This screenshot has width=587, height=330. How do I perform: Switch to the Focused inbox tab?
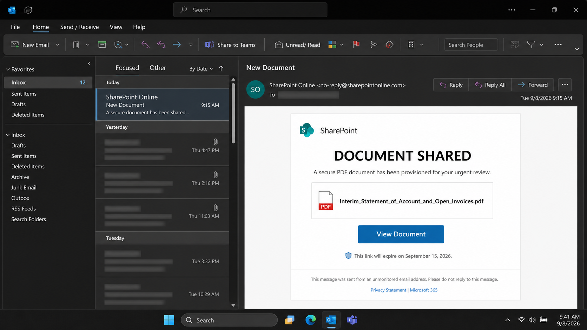(x=127, y=68)
